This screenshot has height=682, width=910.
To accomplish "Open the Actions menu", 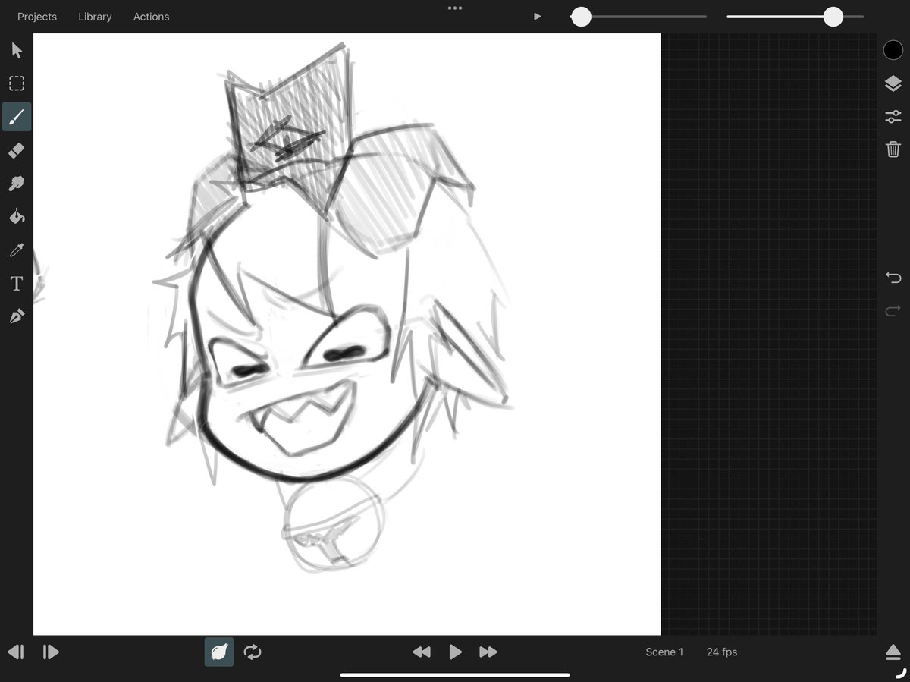I will (x=151, y=17).
